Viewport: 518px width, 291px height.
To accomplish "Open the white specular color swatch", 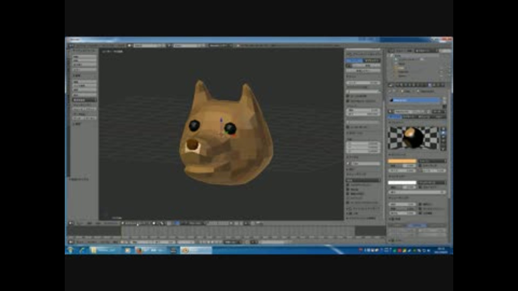I will pyautogui.click(x=401, y=183).
